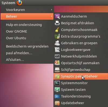
Task: Open Logboekweergave by its label
Action: coord(76,50)
